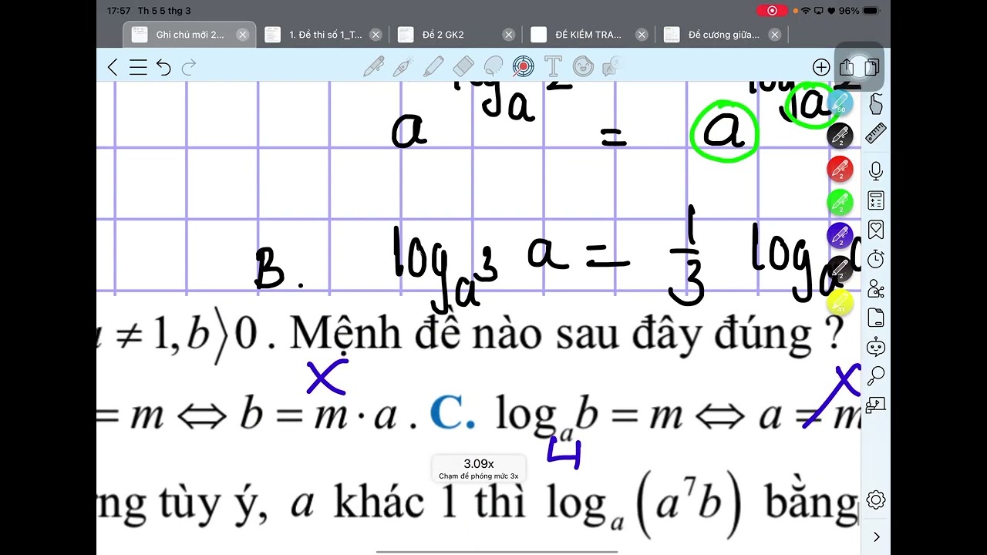Switch to the 'Đề 2 GK2' tab
Image resolution: width=987 pixels, height=555 pixels.
pos(455,35)
